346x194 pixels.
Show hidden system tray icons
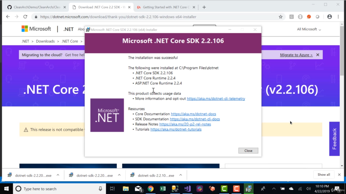(x=274, y=189)
